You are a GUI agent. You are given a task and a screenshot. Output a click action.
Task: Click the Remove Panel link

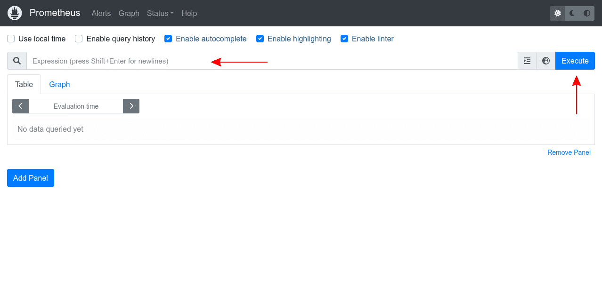click(x=569, y=152)
